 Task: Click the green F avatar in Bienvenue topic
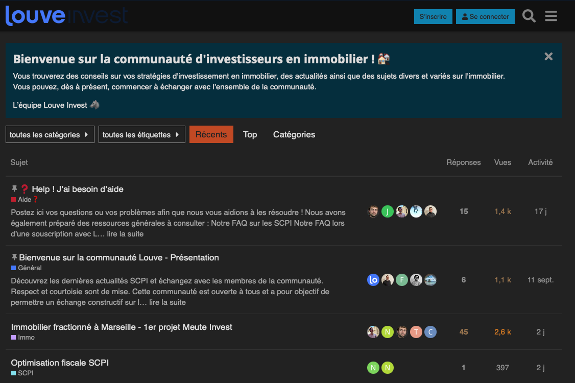pos(401,280)
